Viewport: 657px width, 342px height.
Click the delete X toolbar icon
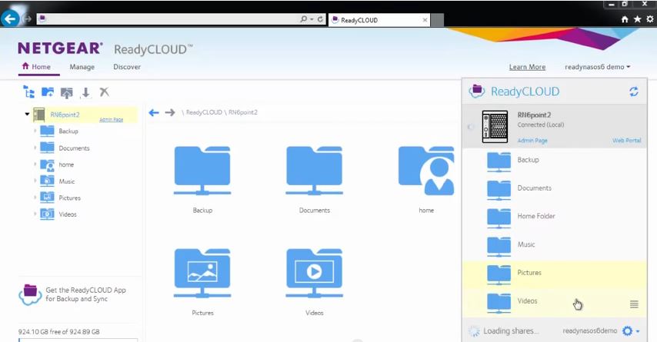[105, 92]
